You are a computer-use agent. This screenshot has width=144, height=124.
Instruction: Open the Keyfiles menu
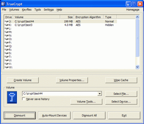tap(27, 10)
